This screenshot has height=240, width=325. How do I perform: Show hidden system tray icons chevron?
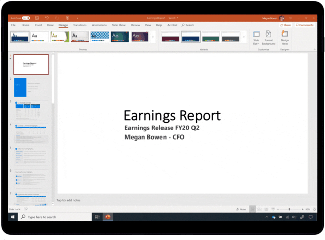(267, 217)
